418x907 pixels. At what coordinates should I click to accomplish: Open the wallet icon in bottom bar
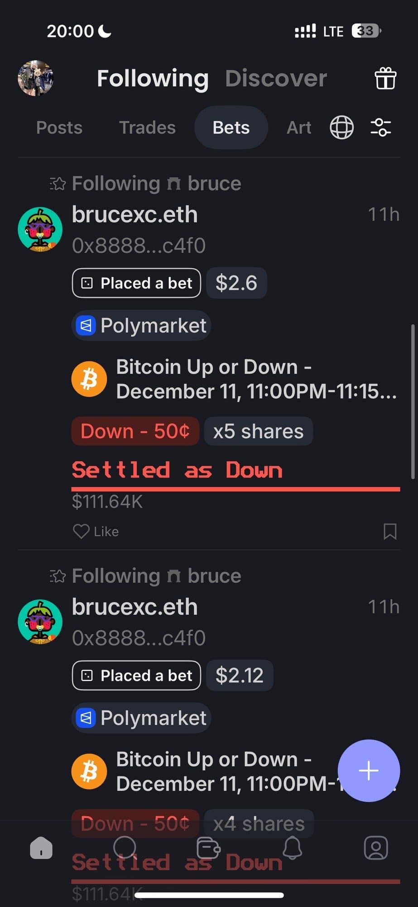208,848
